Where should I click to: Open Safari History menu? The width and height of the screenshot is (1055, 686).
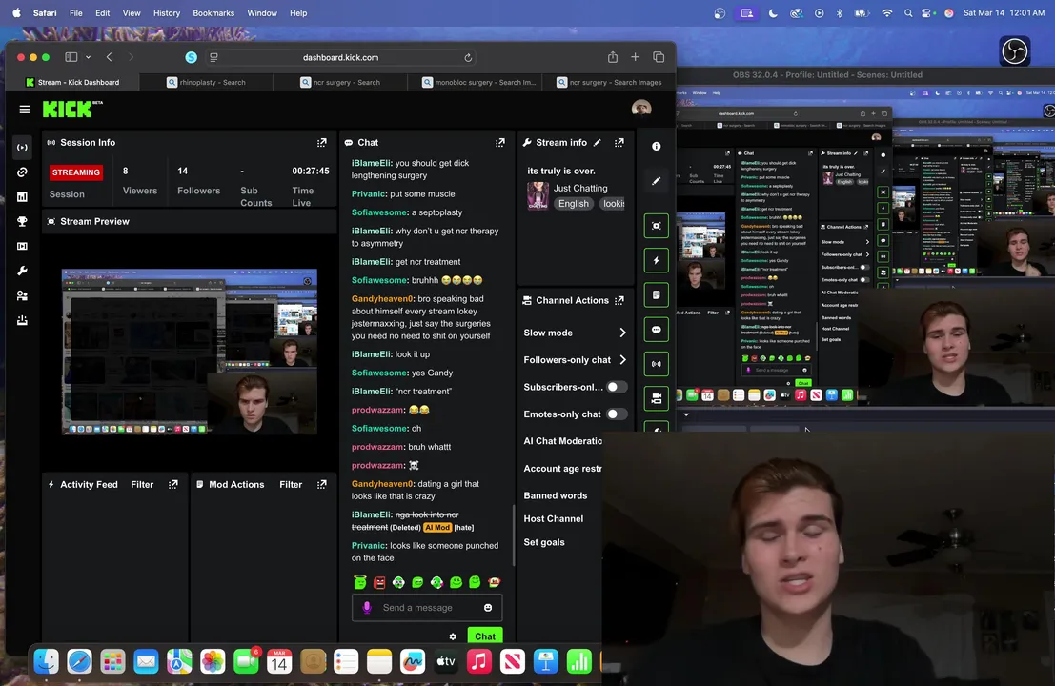[166, 12]
